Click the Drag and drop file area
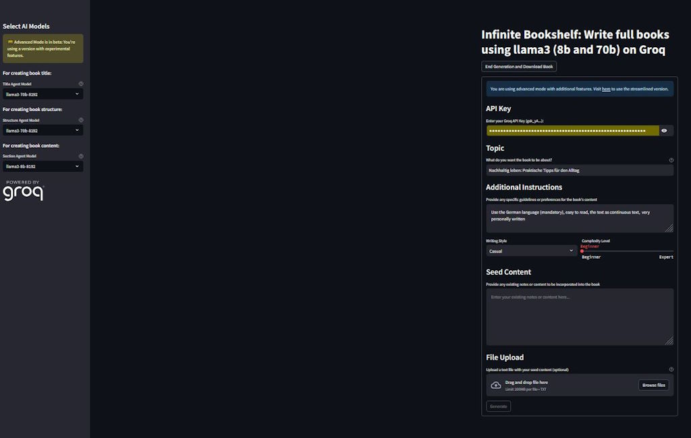The width and height of the screenshot is (691, 438). coord(580,385)
